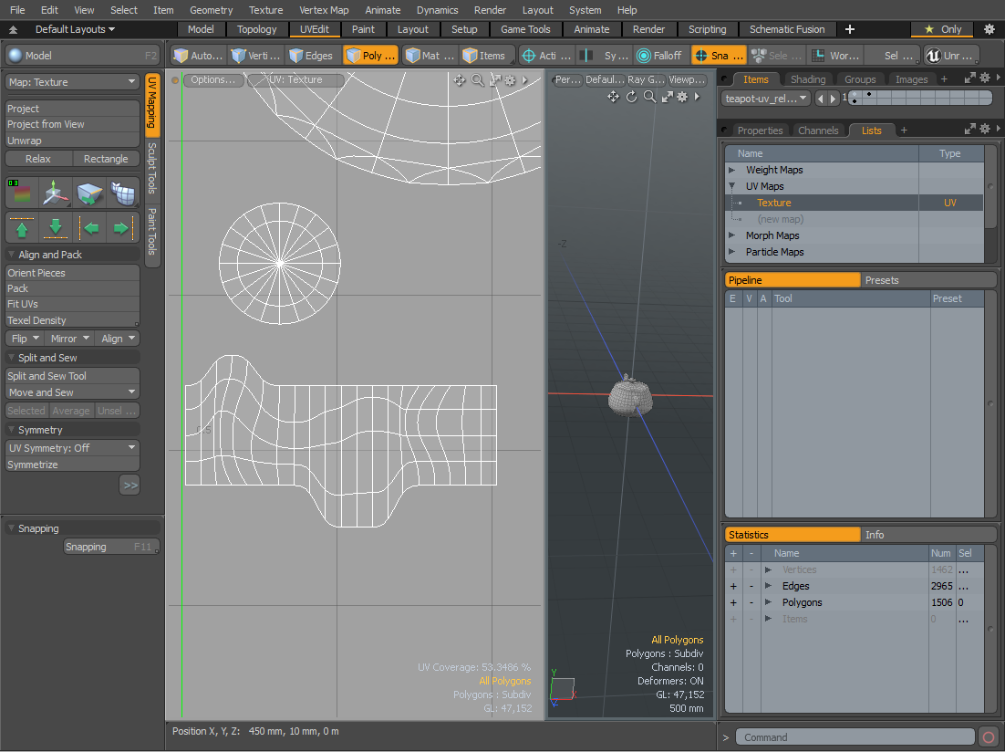Switch to the Shading tab

point(807,79)
